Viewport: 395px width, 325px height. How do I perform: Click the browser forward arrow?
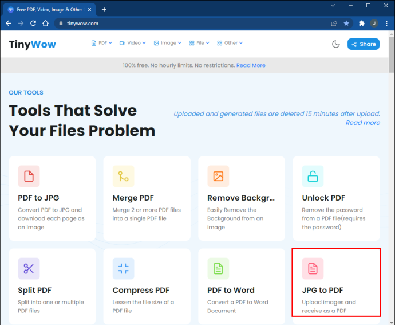tap(21, 24)
